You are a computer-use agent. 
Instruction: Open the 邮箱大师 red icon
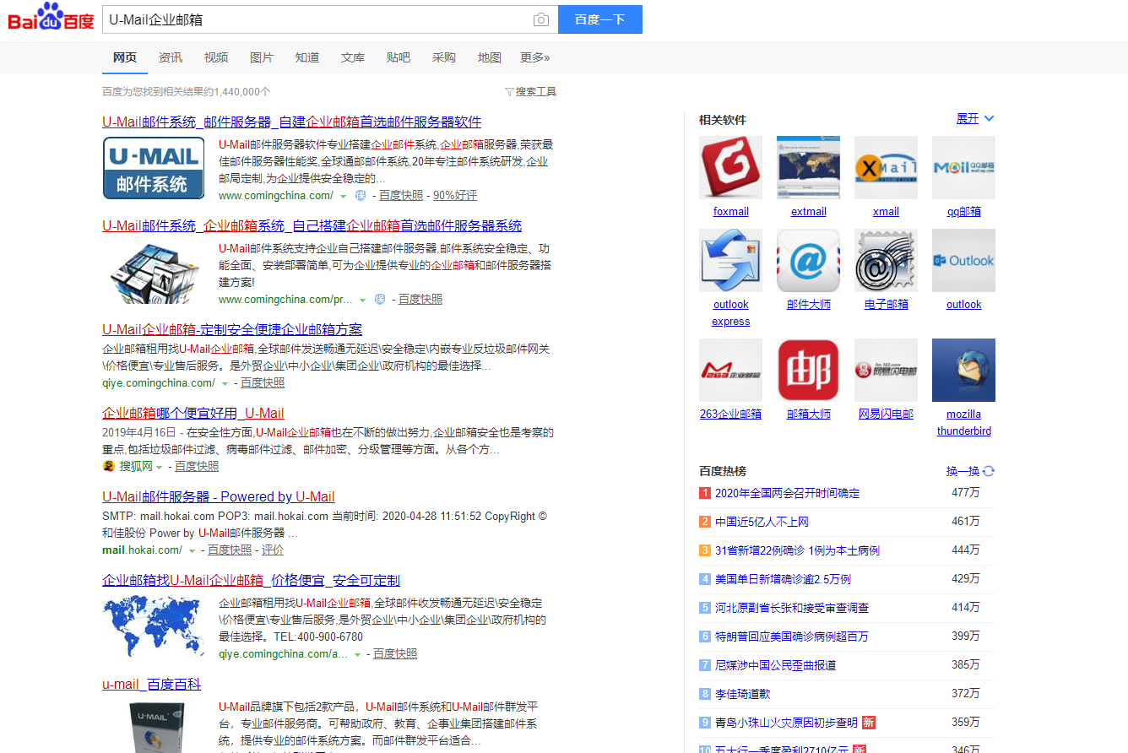808,370
